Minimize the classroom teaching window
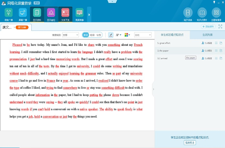225x148 pixels. click(x=219, y=3)
